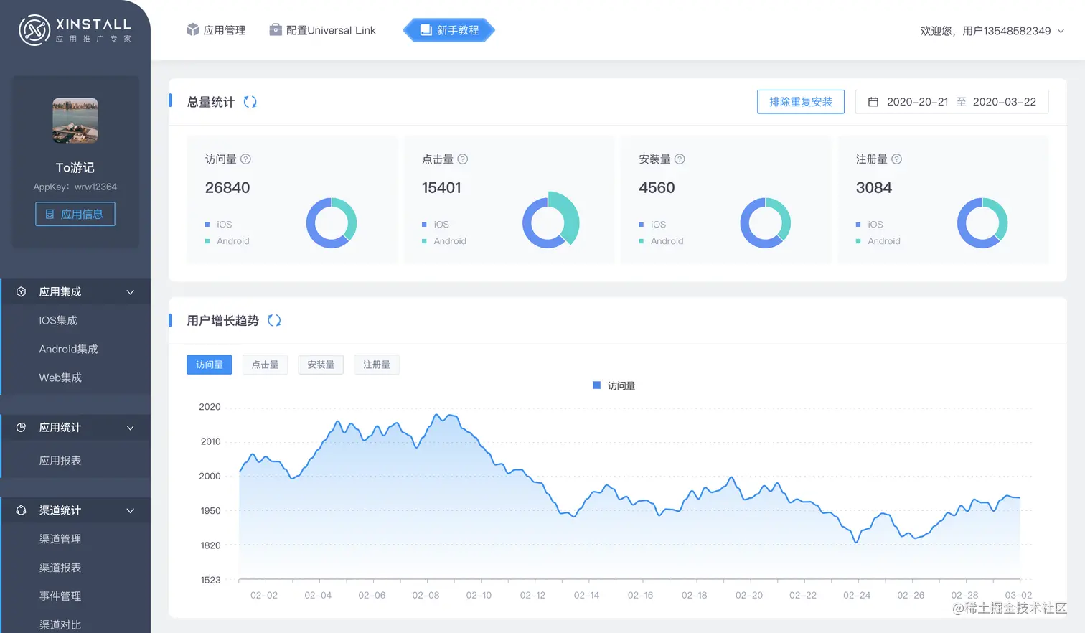This screenshot has width=1085, height=633.
Task: Click the 3084 注册量 total value
Action: tap(874, 188)
